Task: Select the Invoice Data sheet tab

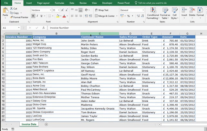Action: 30,124
